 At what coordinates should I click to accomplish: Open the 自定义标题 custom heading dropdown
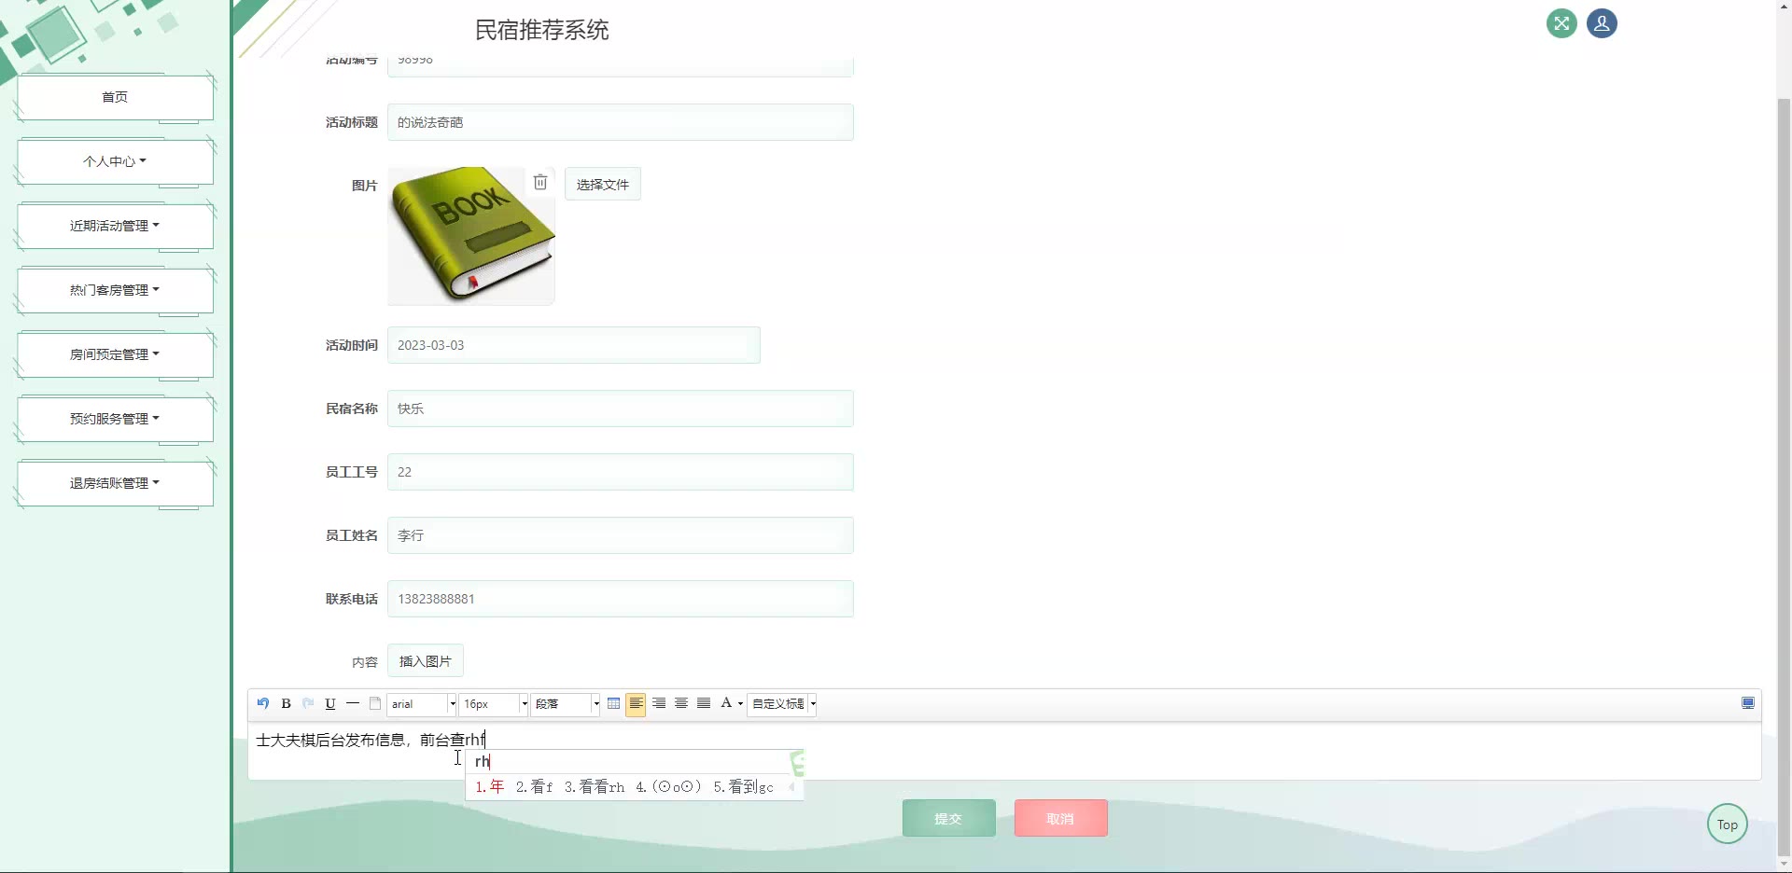783,704
